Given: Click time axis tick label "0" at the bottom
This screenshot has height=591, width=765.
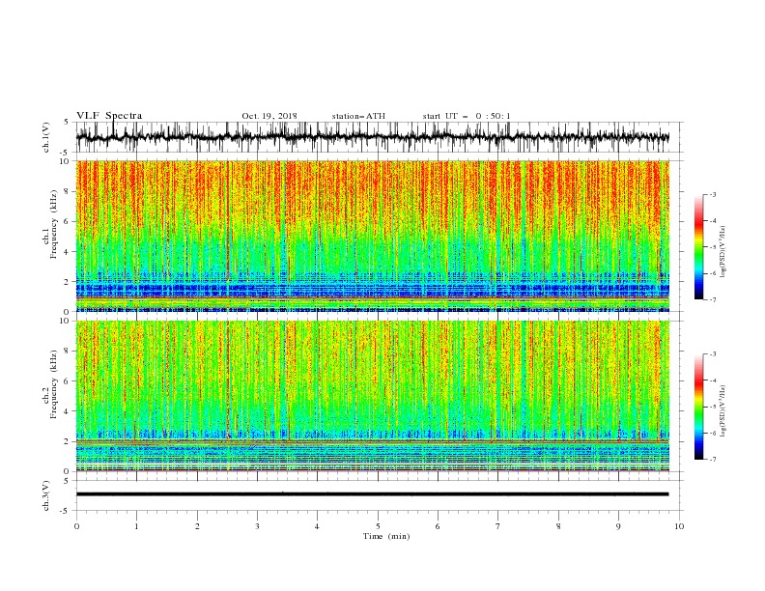Looking at the screenshot, I should pos(76,526).
